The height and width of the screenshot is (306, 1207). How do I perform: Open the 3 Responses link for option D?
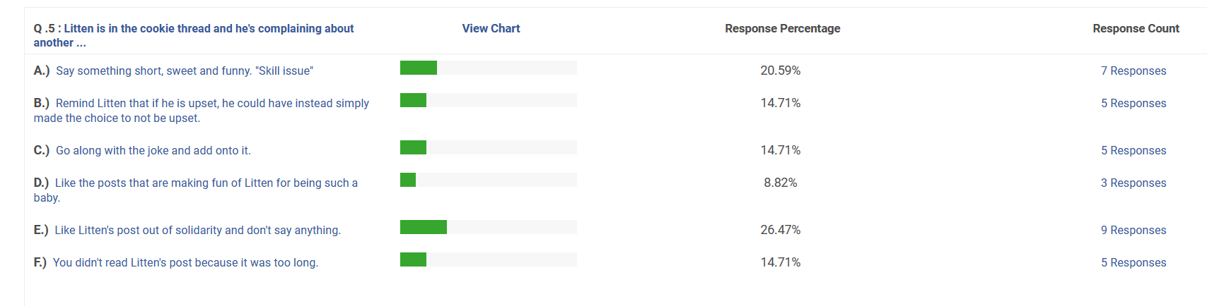(x=1133, y=183)
